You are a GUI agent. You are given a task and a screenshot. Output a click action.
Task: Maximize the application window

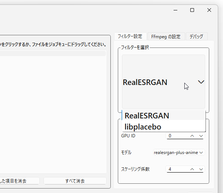click(x=192, y=10)
